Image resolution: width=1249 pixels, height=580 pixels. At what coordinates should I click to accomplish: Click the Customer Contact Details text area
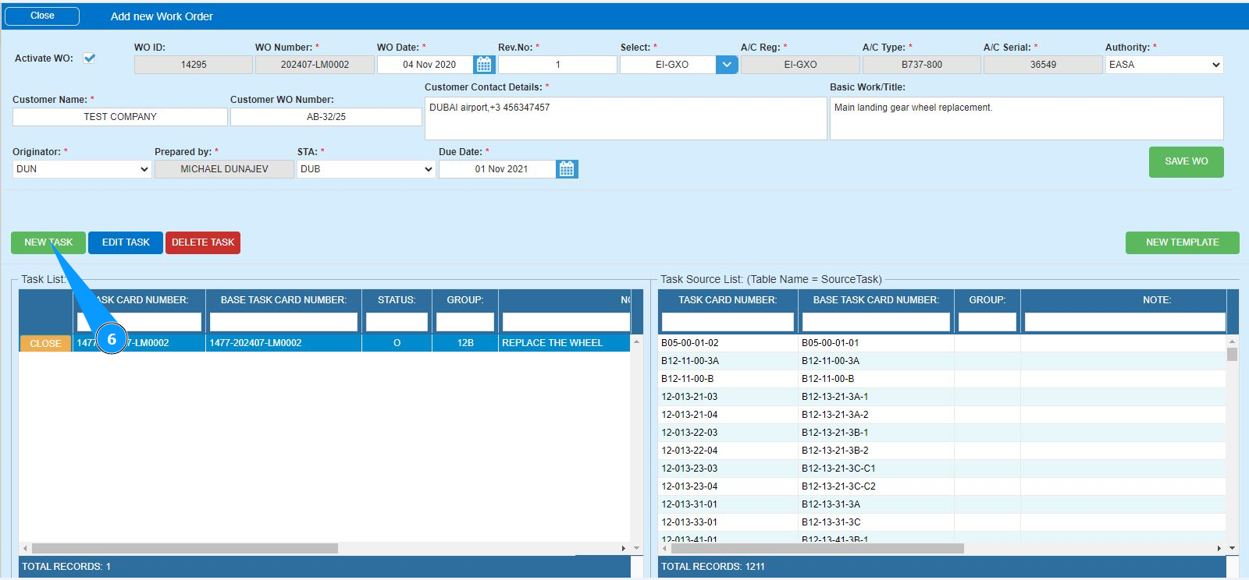pos(625,118)
